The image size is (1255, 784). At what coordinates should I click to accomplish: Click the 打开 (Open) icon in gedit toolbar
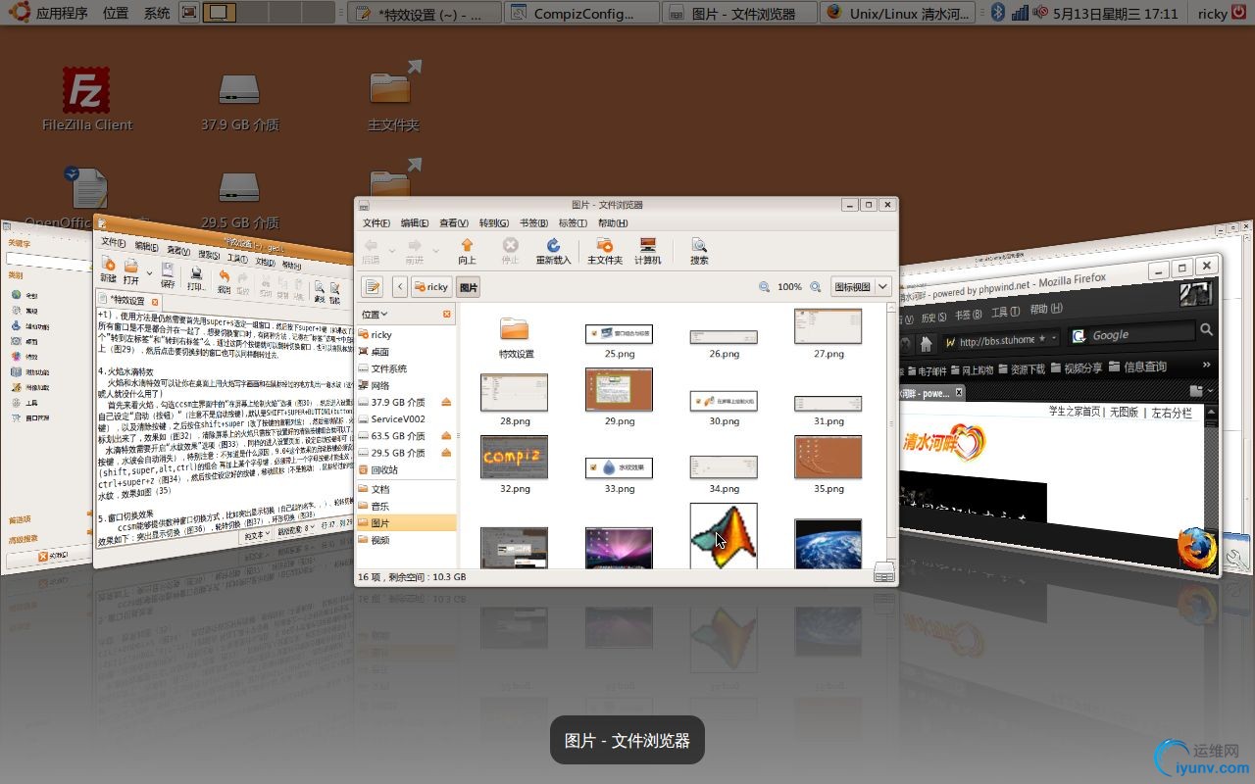tap(131, 271)
